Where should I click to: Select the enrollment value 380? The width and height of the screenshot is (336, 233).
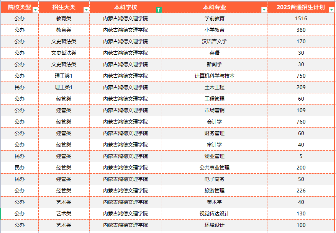[301, 30]
